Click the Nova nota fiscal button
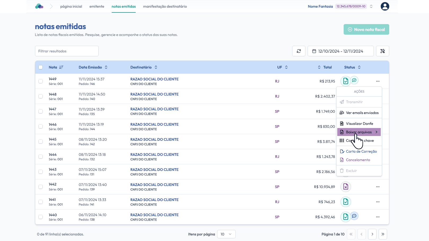429x241 pixels. click(366, 29)
